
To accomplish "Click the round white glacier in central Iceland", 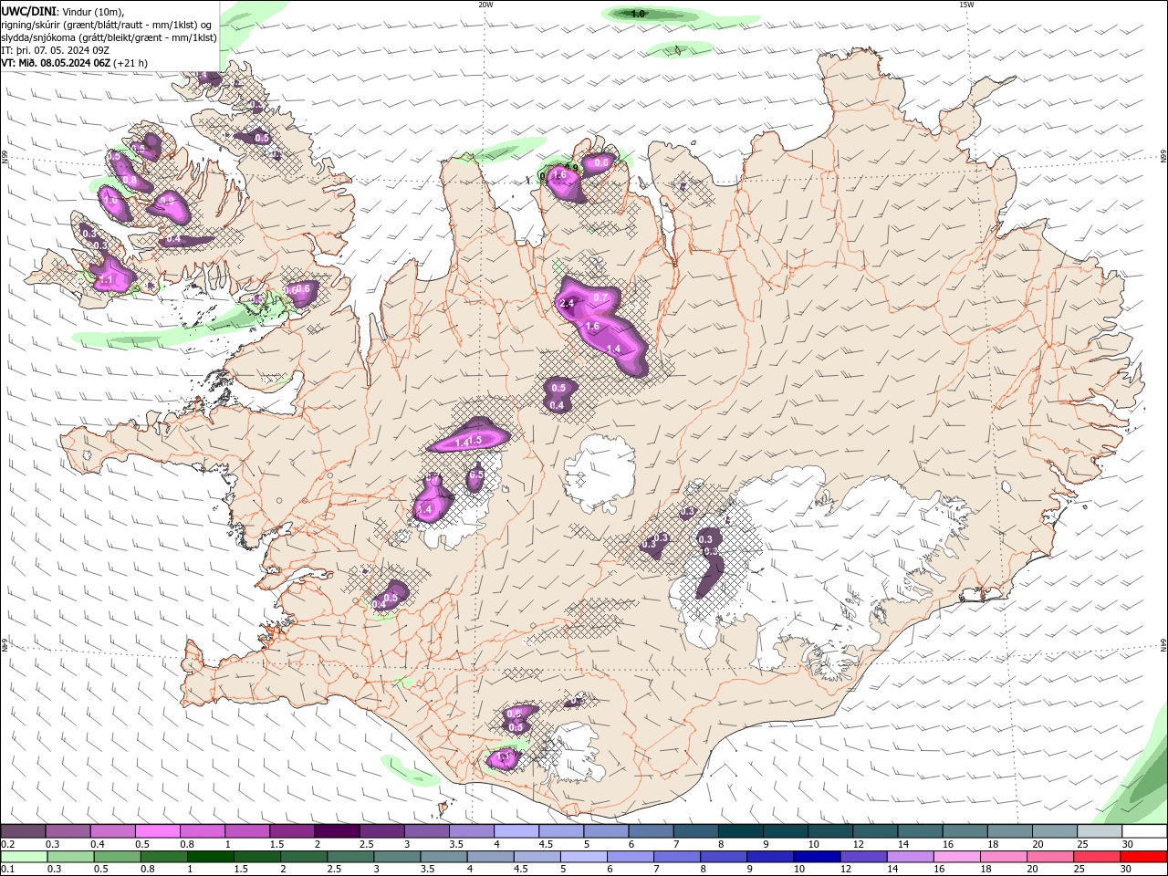I will point(600,473).
